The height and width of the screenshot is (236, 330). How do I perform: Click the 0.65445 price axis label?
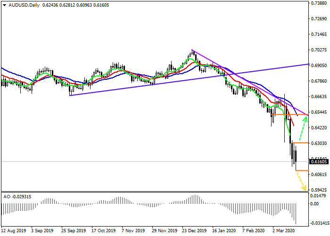coord(319,112)
